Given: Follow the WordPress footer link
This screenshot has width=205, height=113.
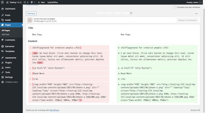Looking at the screenshot, I should coord(54,110).
